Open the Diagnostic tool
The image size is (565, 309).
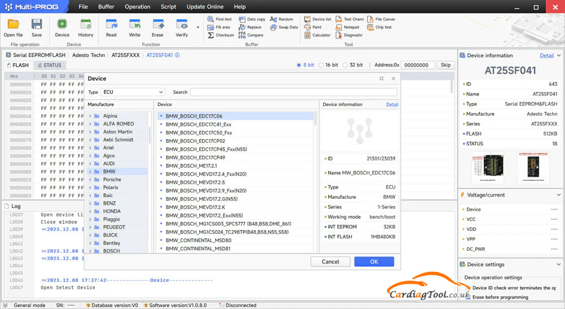(x=349, y=35)
